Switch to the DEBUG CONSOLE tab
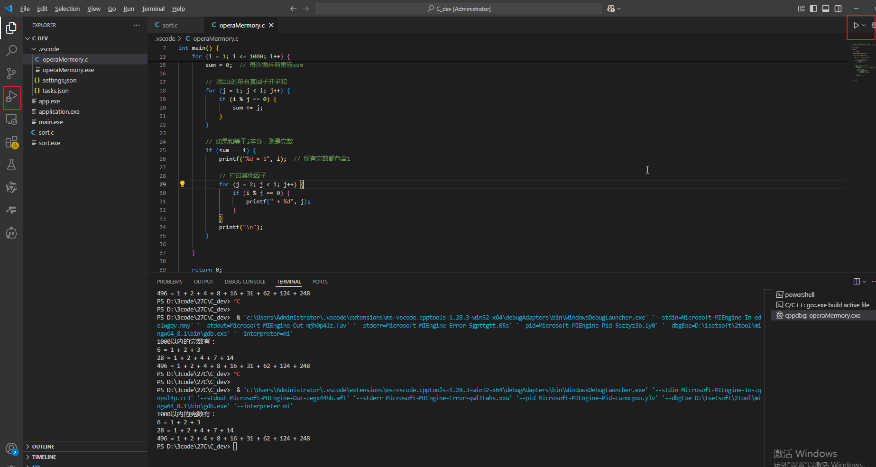 click(x=245, y=282)
